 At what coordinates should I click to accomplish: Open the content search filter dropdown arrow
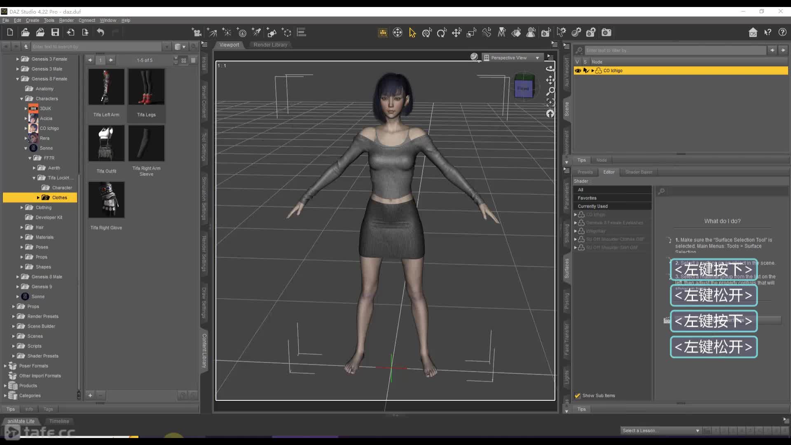coord(166,47)
